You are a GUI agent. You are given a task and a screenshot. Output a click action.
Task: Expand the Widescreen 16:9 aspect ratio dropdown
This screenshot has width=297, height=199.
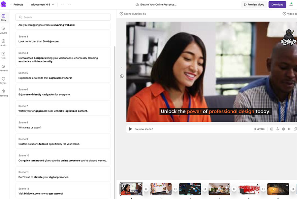[x=42, y=5]
